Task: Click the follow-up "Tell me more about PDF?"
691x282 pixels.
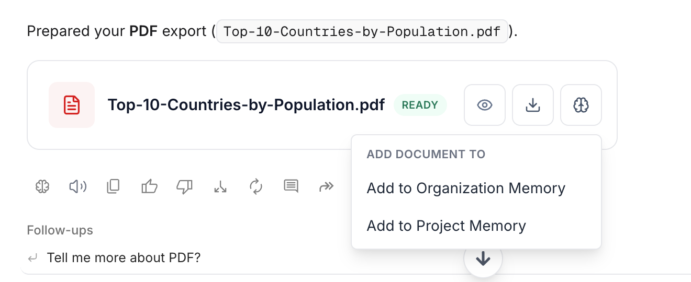Action: coord(124,257)
